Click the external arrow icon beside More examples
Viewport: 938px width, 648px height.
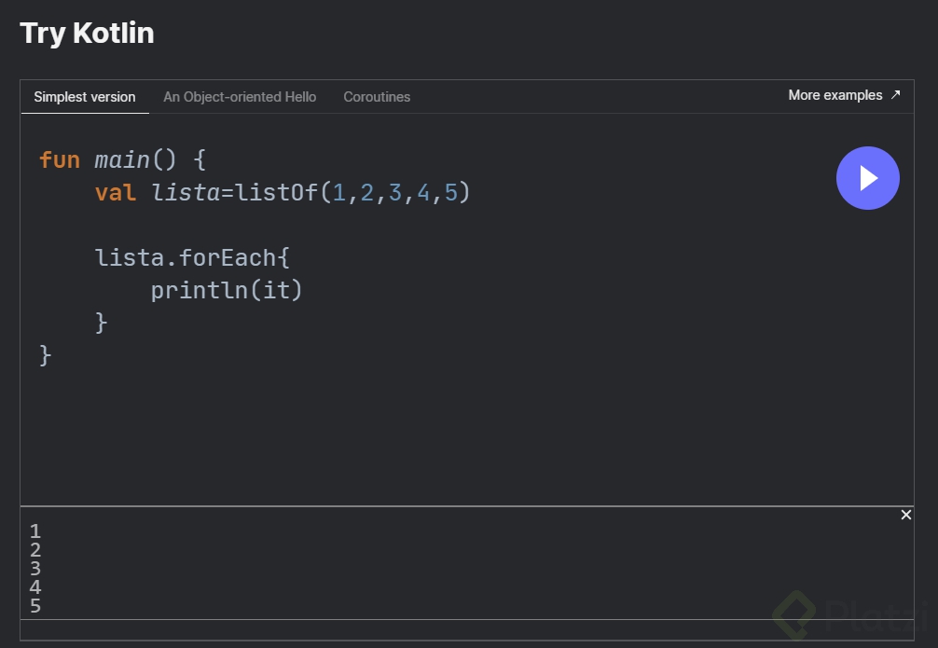(x=895, y=94)
